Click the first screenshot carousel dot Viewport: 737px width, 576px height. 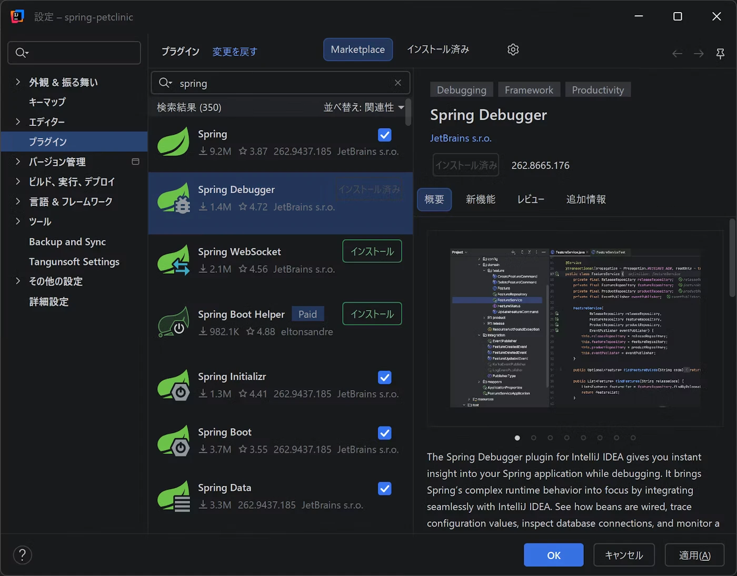(x=517, y=438)
